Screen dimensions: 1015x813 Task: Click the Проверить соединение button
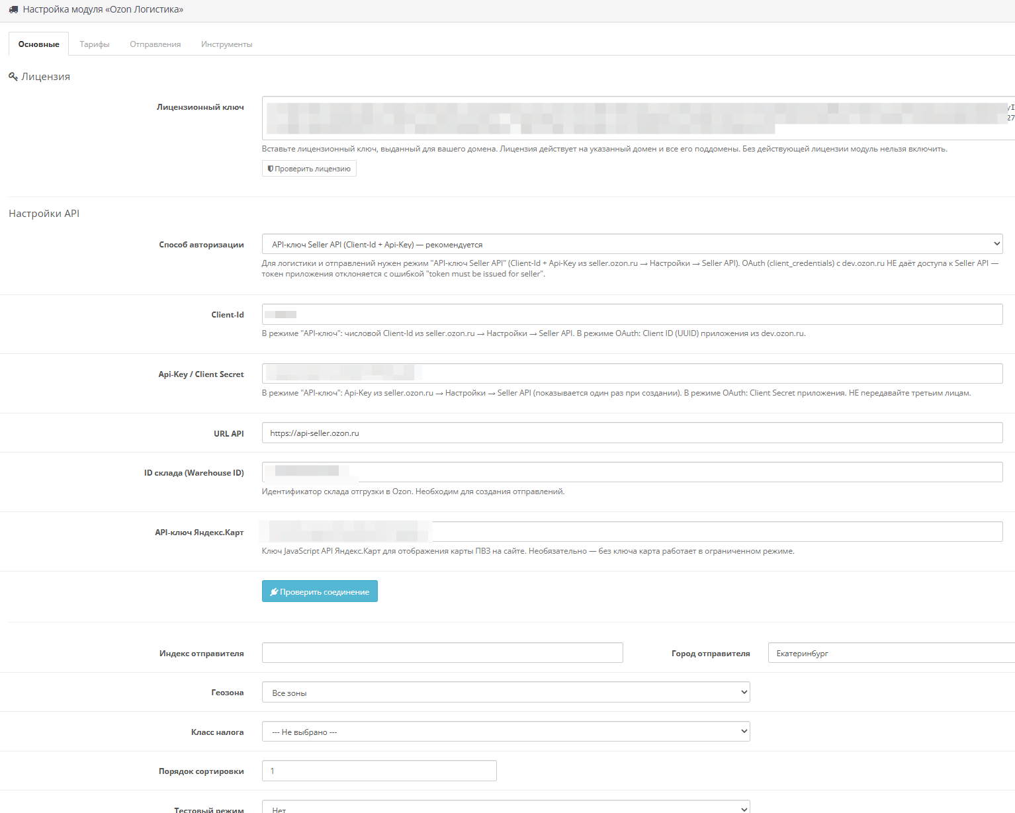[x=320, y=591]
